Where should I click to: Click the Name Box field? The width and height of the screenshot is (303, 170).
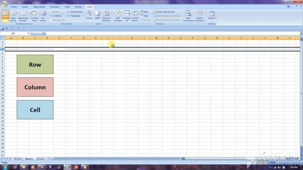pos(14,34)
